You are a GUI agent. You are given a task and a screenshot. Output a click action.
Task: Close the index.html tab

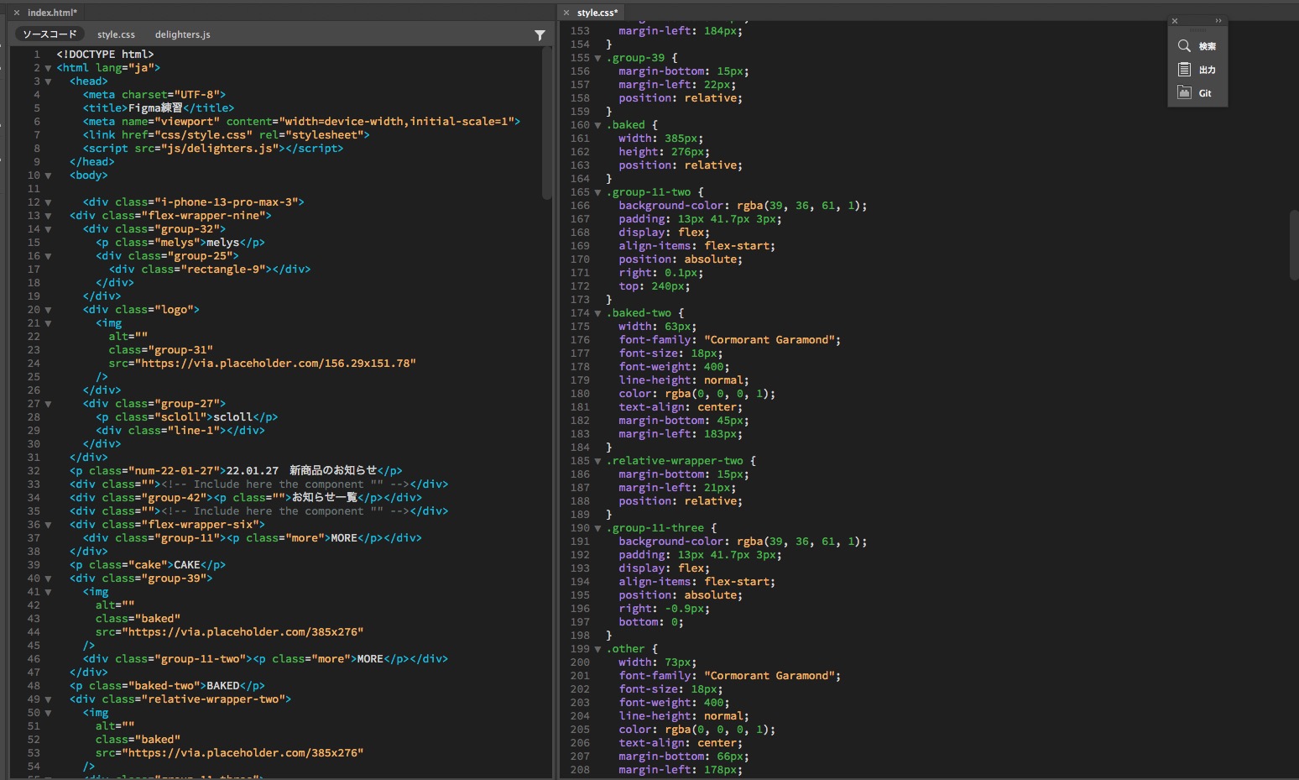click(x=17, y=13)
